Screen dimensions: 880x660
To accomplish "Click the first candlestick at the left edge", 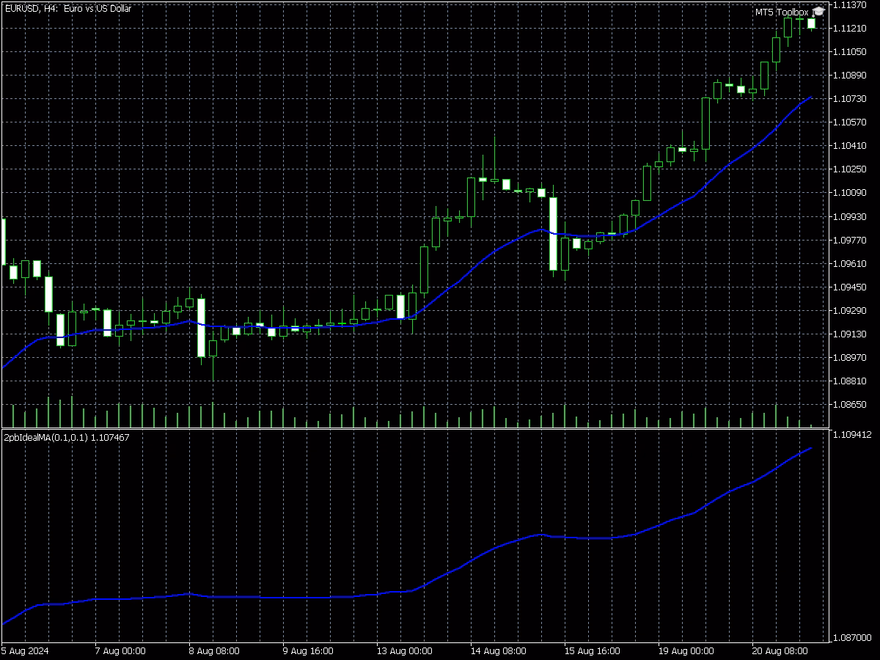I will (3, 241).
